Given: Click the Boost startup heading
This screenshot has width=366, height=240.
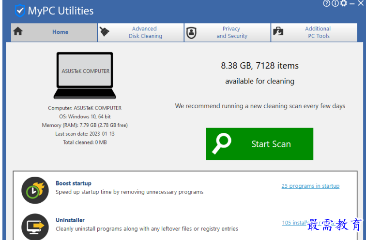Looking at the screenshot, I should point(74,183).
